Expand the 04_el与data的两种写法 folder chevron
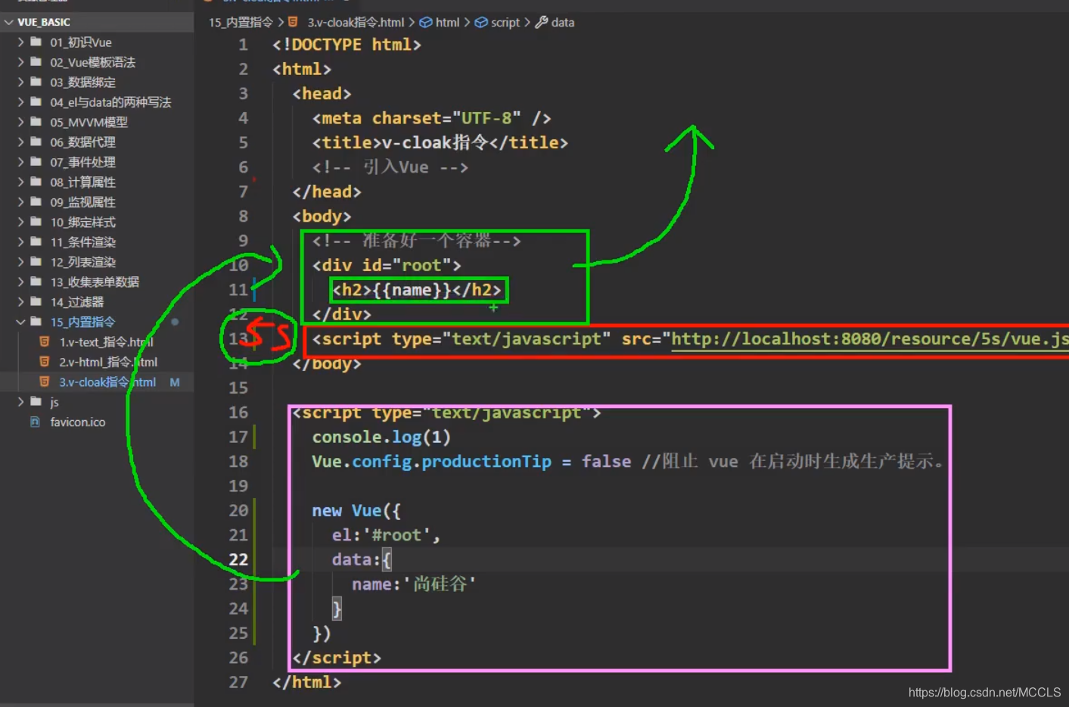This screenshot has height=707, width=1069. click(x=20, y=102)
